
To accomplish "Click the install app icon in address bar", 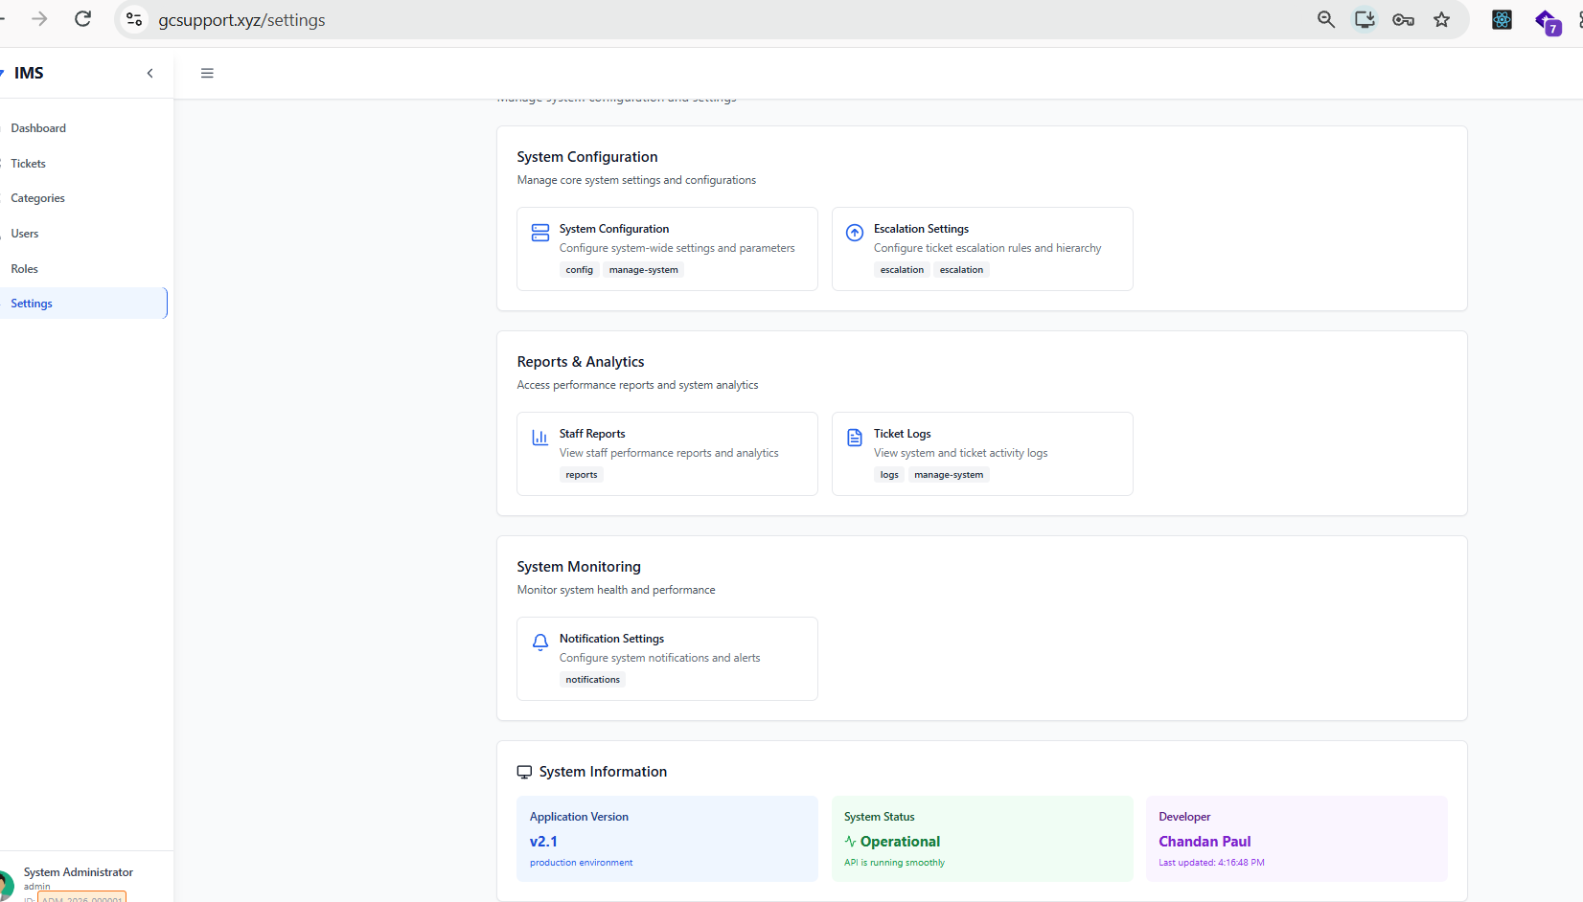I will click(1365, 19).
